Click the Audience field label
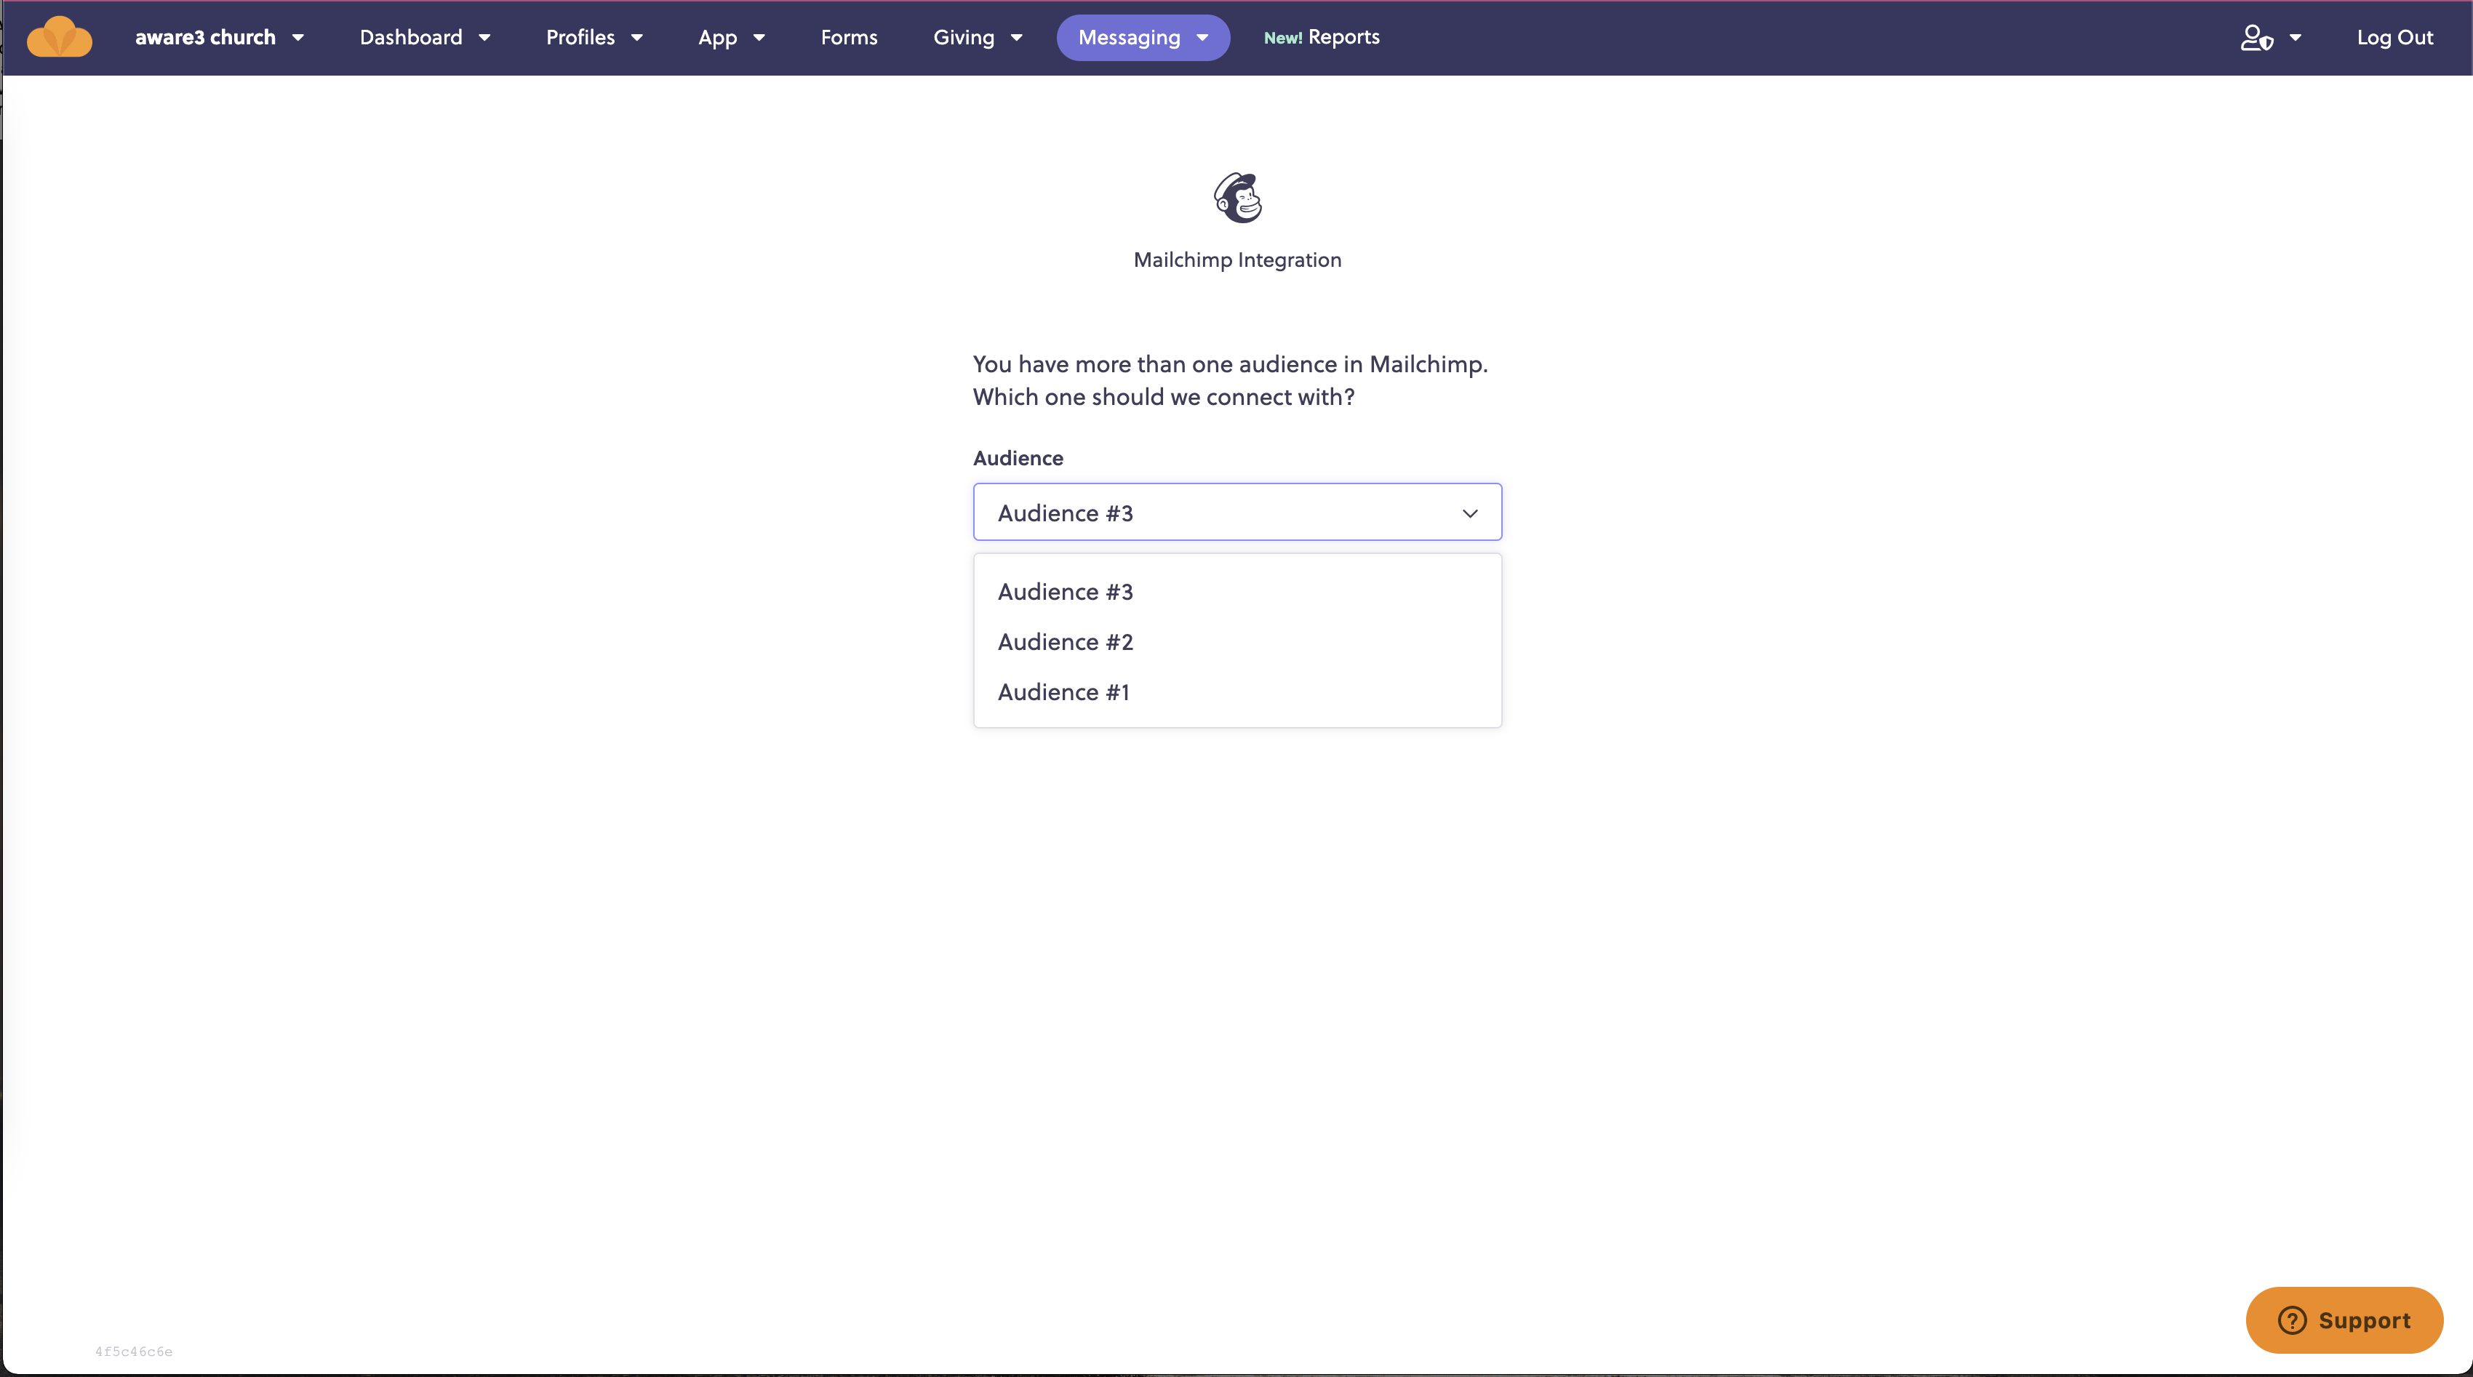 click(1018, 458)
